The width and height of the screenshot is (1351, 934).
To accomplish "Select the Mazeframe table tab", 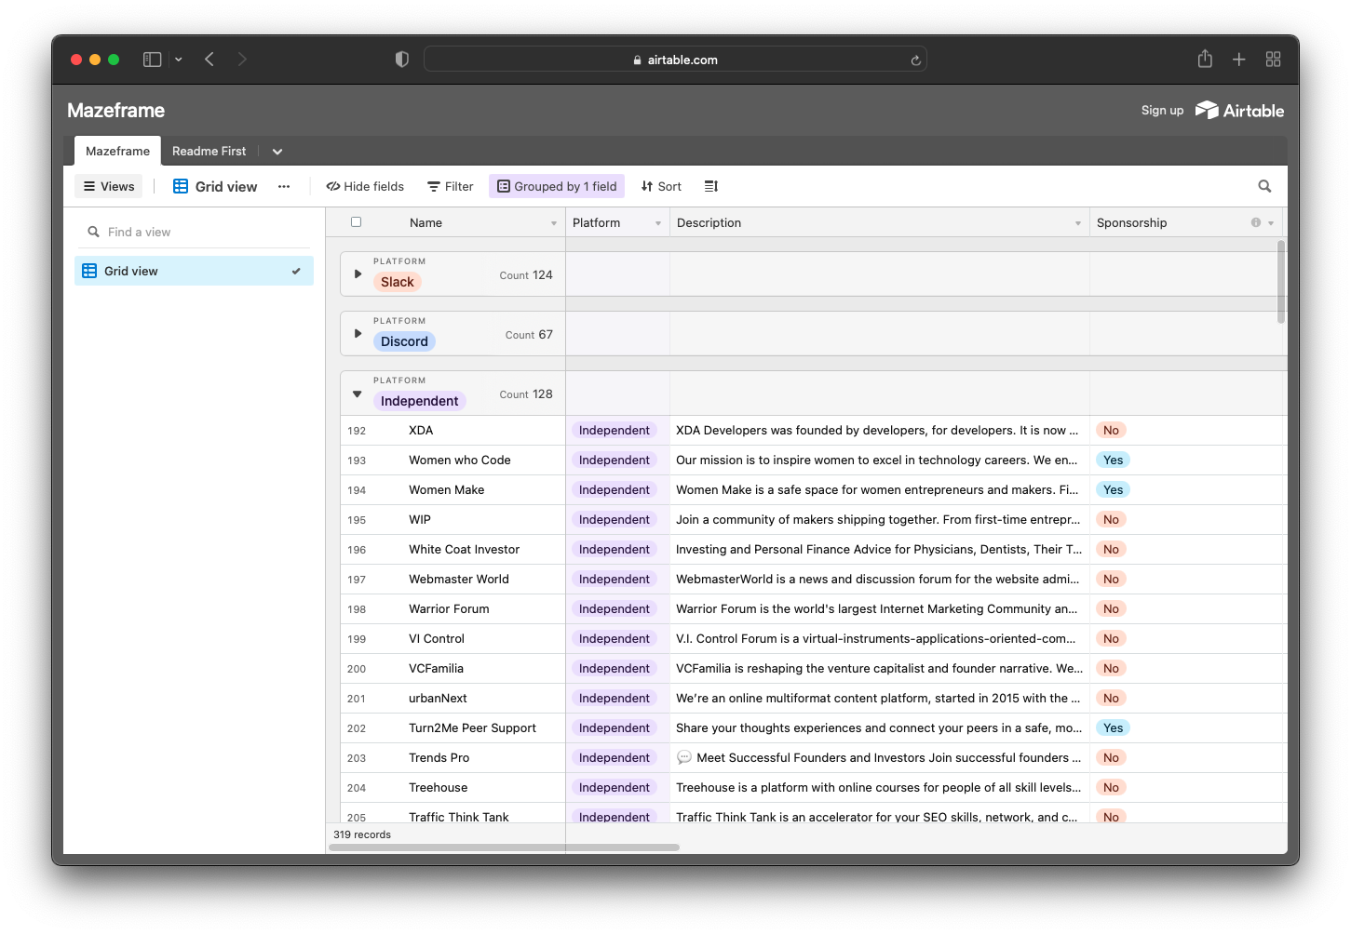I will [x=117, y=151].
